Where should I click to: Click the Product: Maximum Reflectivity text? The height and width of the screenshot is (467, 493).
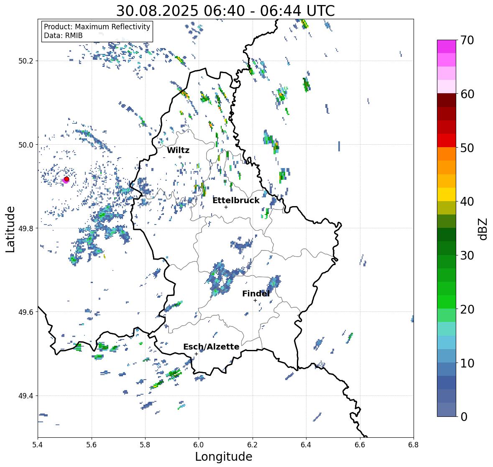coord(97,27)
